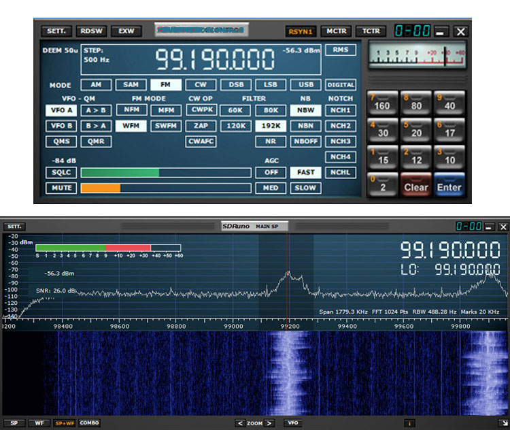Image resolution: width=510 pixels, height=430 pixels.
Task: Switch Main SP to SP+WF view
Action: [x=65, y=423]
